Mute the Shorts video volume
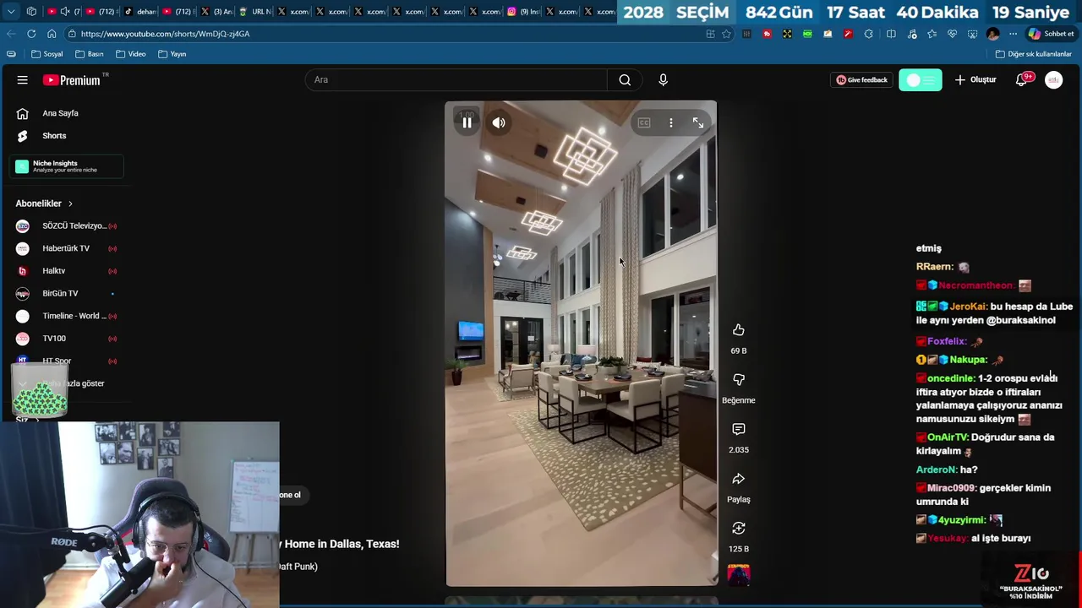The height and width of the screenshot is (608, 1082). tap(499, 123)
